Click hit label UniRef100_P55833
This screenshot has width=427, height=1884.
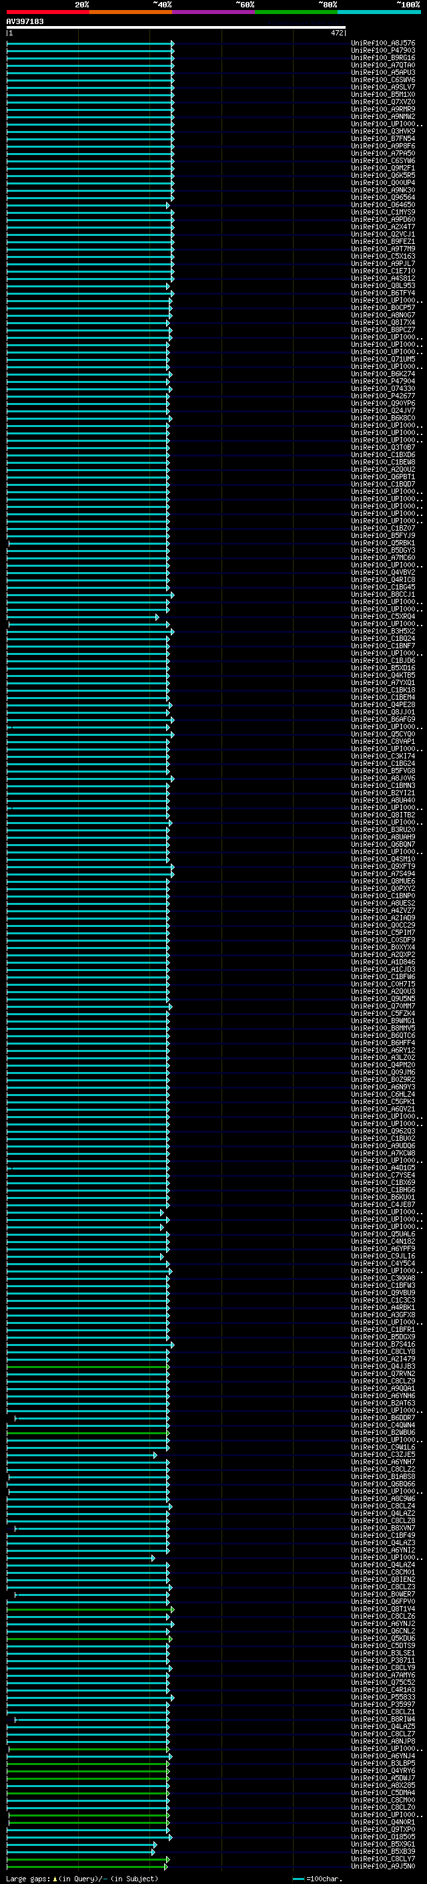pos(383,1697)
